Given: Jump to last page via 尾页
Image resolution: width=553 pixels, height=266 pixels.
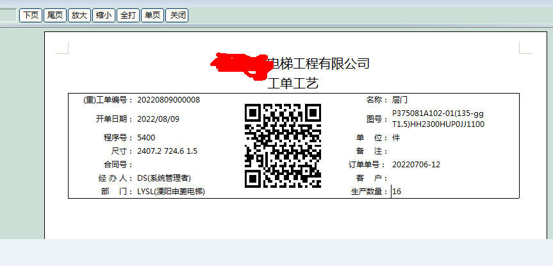Looking at the screenshot, I should [x=55, y=15].
